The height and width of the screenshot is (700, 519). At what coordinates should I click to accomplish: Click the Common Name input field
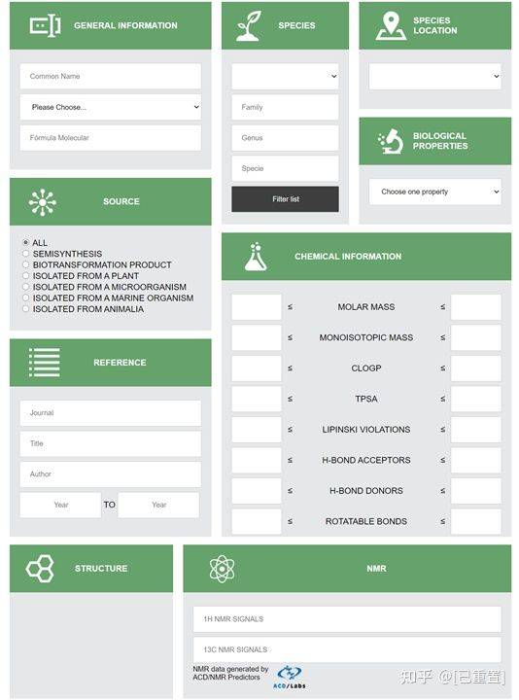[110, 77]
